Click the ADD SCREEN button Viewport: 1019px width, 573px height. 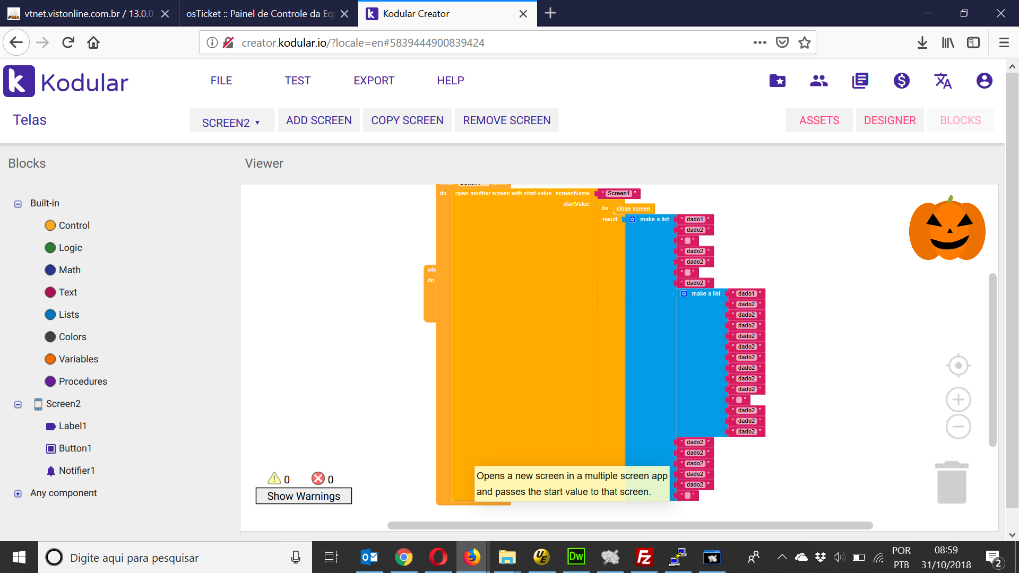(x=319, y=120)
